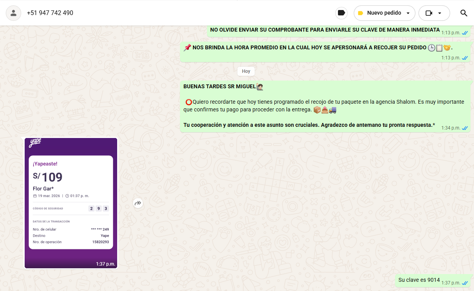This screenshot has width=474, height=291.
Task: Forward the Yape receipt image
Action: point(138,203)
